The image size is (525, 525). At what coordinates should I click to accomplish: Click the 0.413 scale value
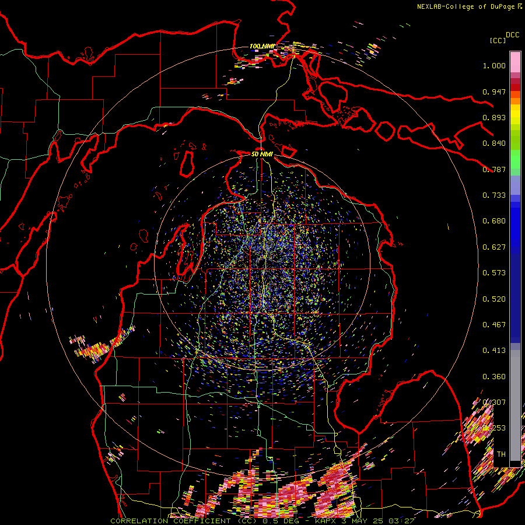pyautogui.click(x=494, y=351)
